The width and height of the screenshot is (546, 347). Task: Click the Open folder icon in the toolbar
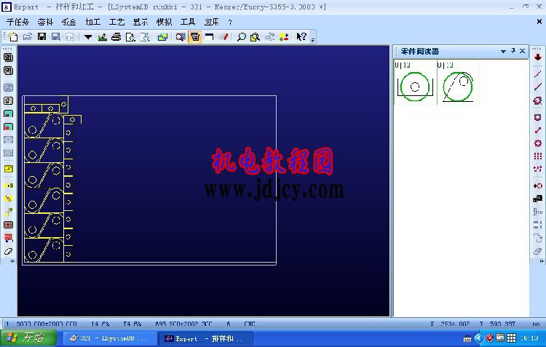pos(28,37)
